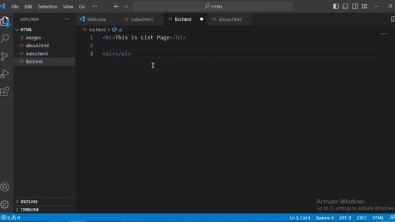Open the overflow menu ellipsis in menu bar
395x222 pixels.
[x=94, y=7]
